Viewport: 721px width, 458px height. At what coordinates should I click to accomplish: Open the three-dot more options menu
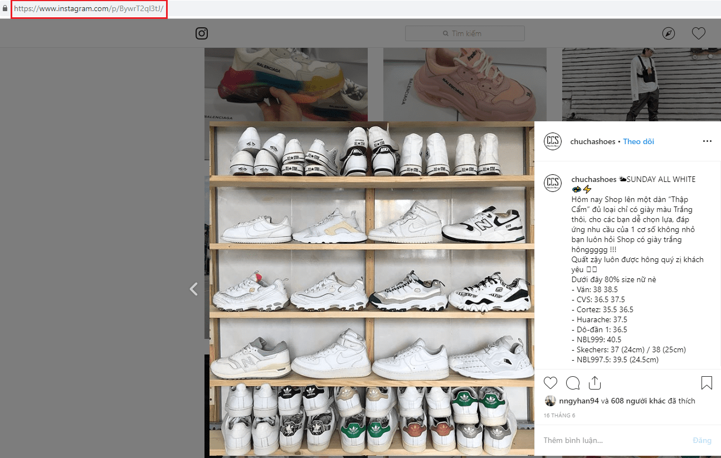click(x=707, y=141)
